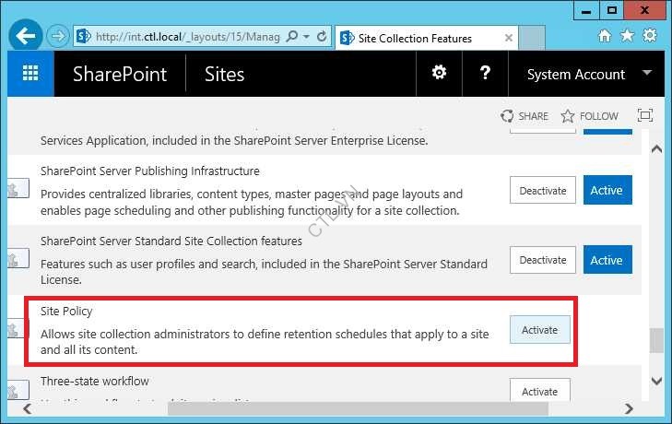Deactivate SharePoint Server Publishing Infrastructure

(x=543, y=191)
